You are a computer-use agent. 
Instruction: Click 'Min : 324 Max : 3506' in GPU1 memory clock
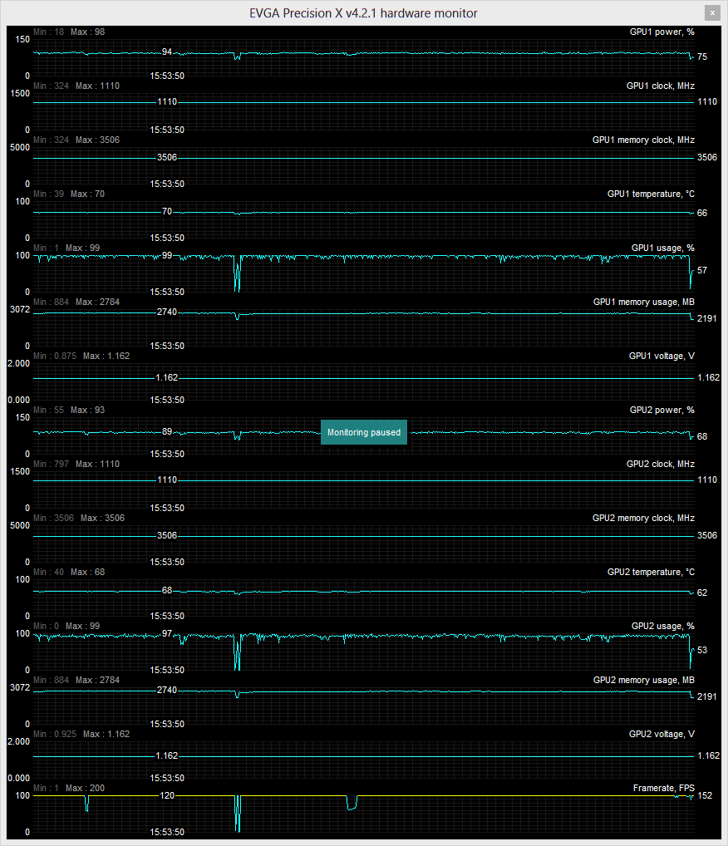(x=76, y=140)
